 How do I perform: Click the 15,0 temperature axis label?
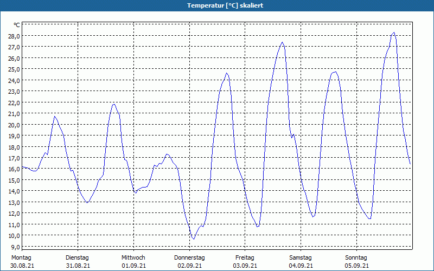pyautogui.click(x=14, y=180)
